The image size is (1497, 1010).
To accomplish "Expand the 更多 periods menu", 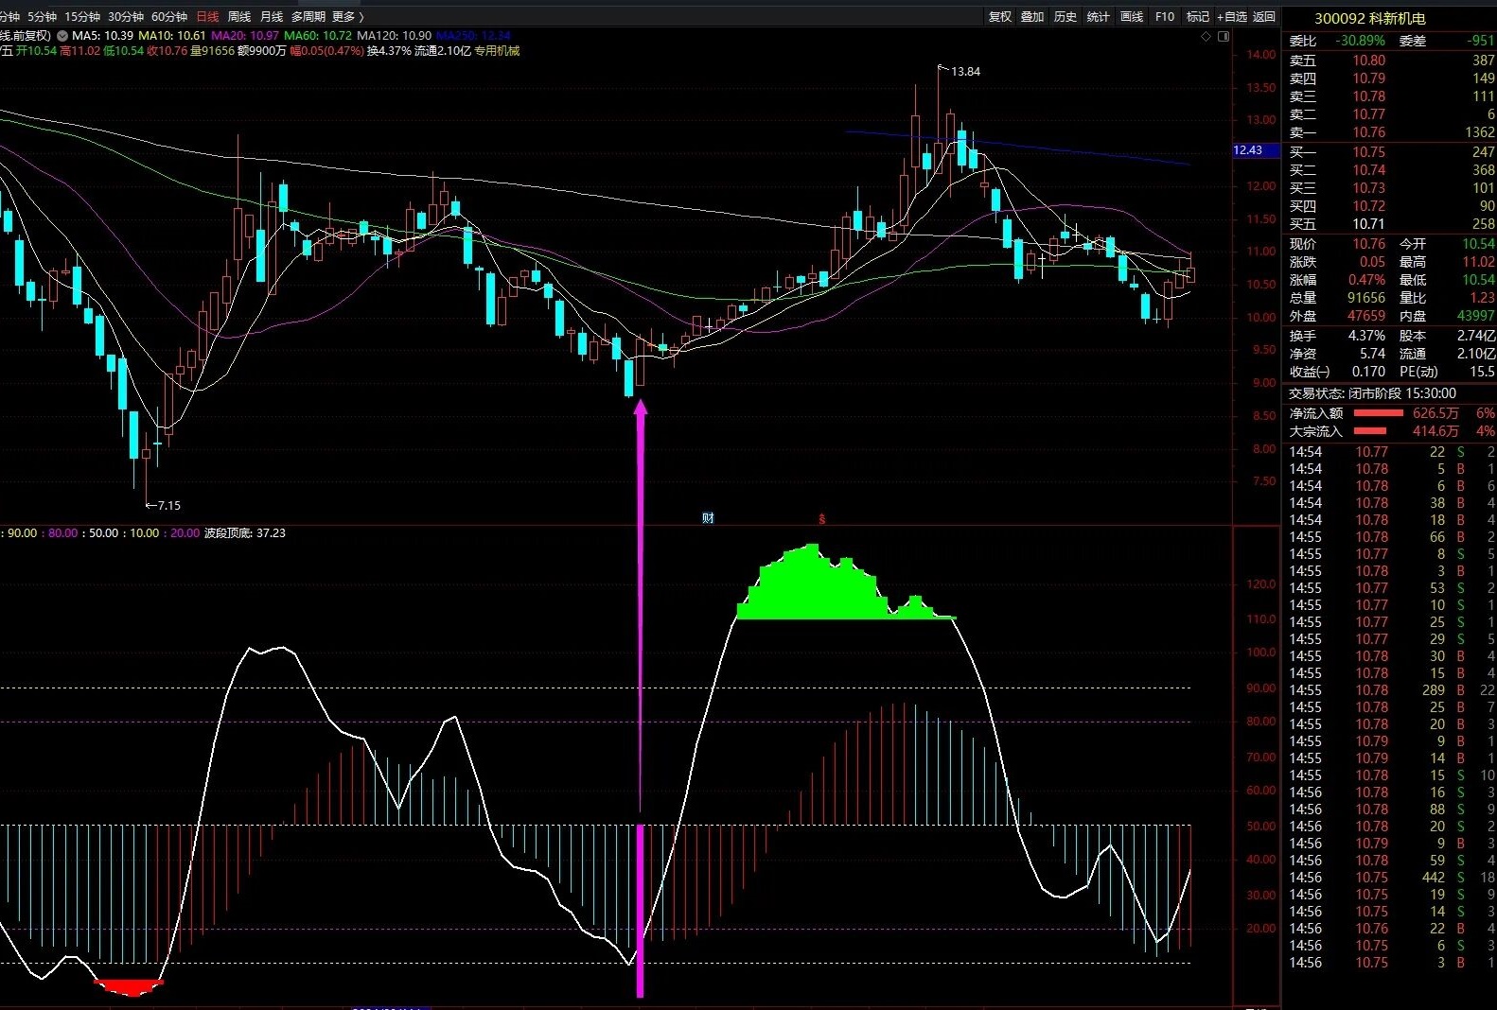I will 347,17.
